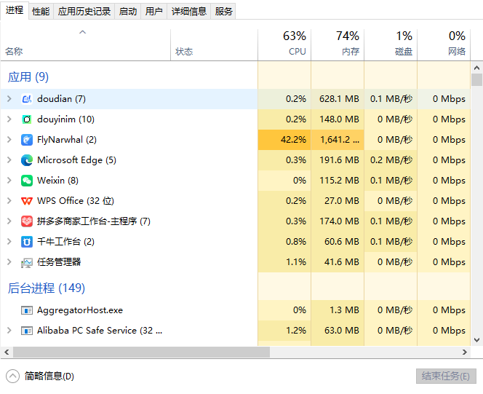Screen dimensions: 483x394
Task: Click the AggregatorHost.exe process icon
Action: click(x=27, y=310)
